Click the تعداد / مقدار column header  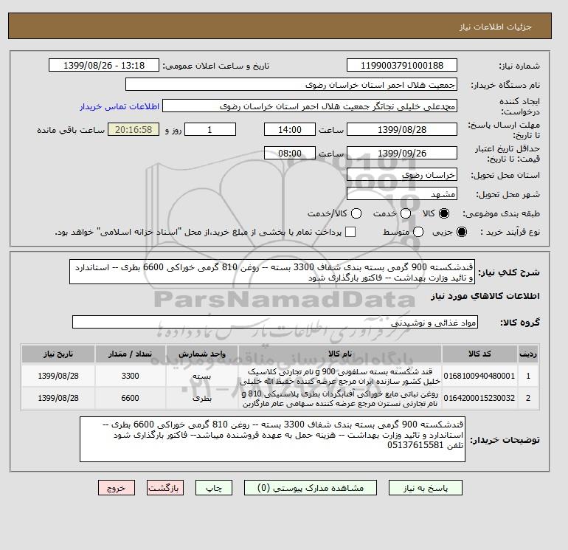point(131,354)
